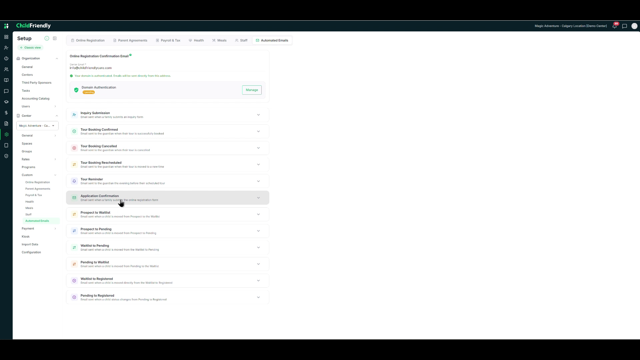
Task: Open the messages icon in top bar
Action: tap(624, 26)
